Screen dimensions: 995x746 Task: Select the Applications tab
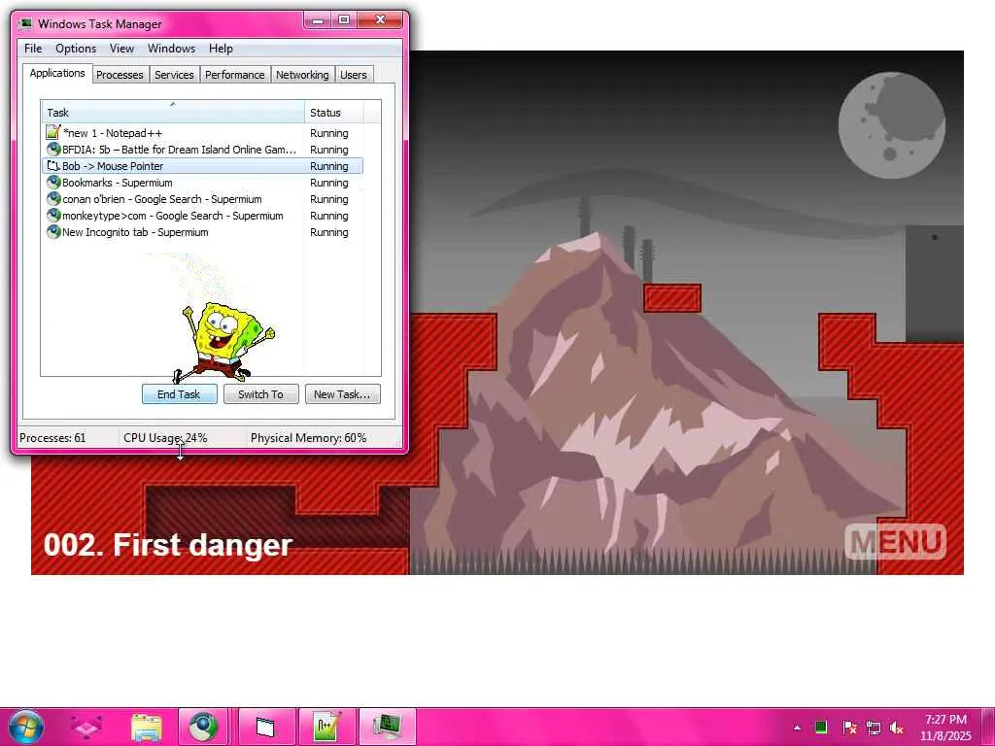(57, 73)
